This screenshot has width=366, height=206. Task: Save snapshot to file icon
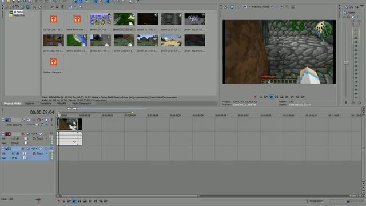(293, 7)
